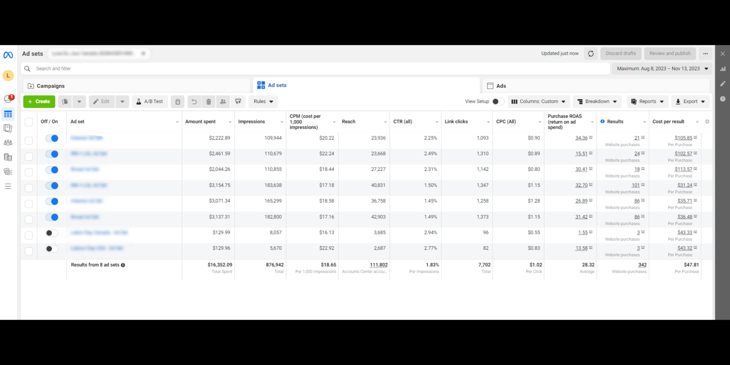Switch to the Campaigns tab
730x365 pixels.
tap(50, 86)
